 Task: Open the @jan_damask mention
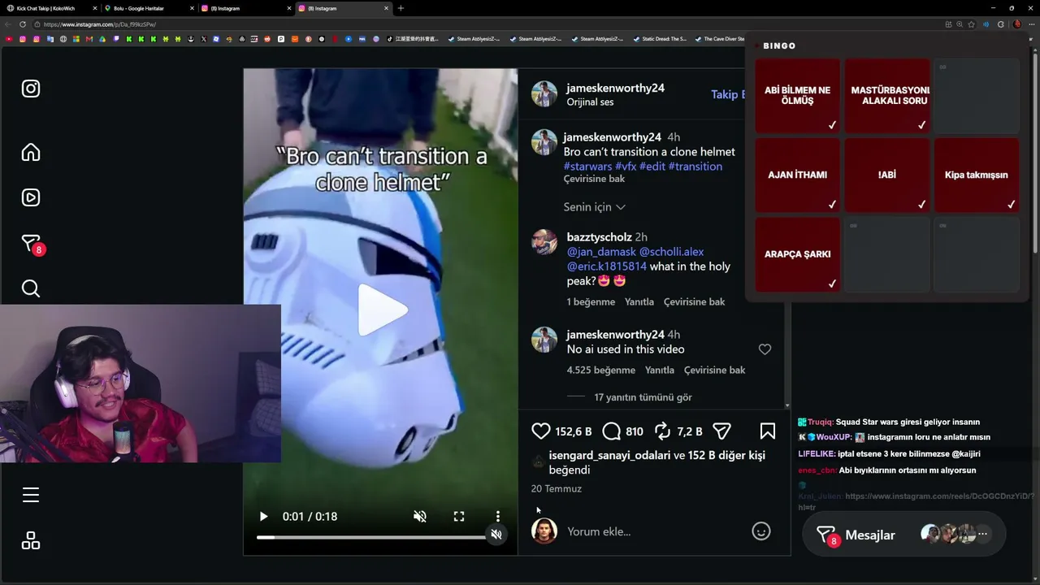(x=601, y=252)
